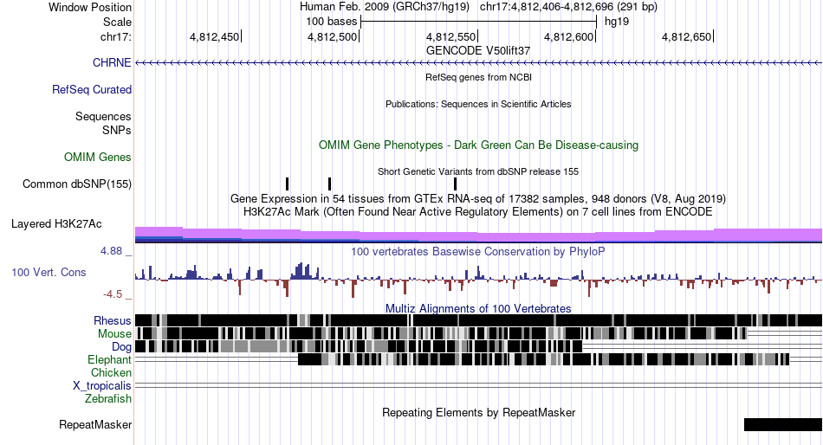Select Short Genetic Variants from dbSNP title

(478, 171)
